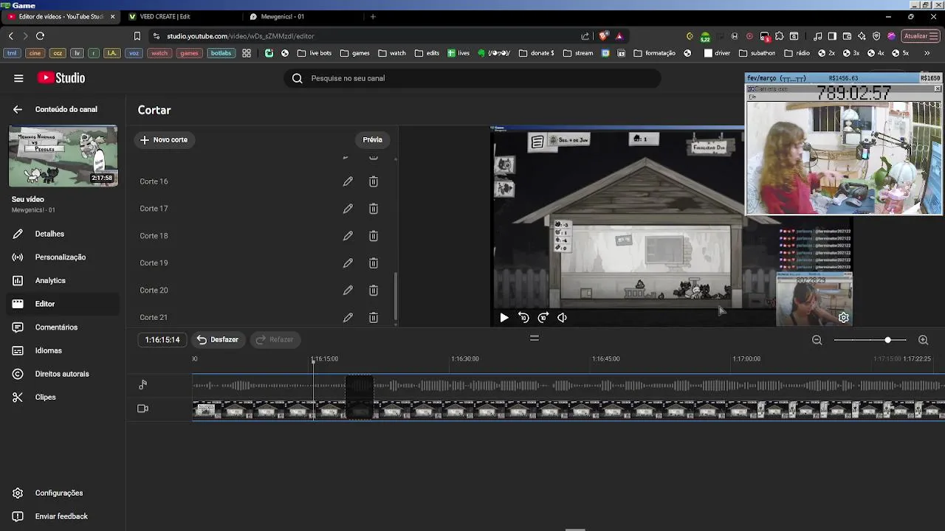
Task: Open a new browser tab
Action: [x=373, y=16]
